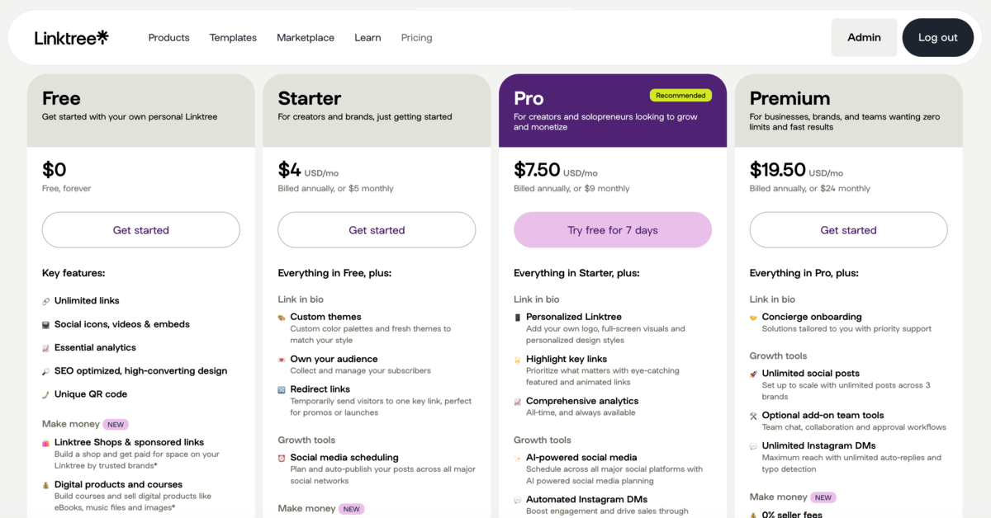The width and height of the screenshot is (991, 518).
Task: Click the Optional add-on team tools icon
Action: click(x=753, y=416)
